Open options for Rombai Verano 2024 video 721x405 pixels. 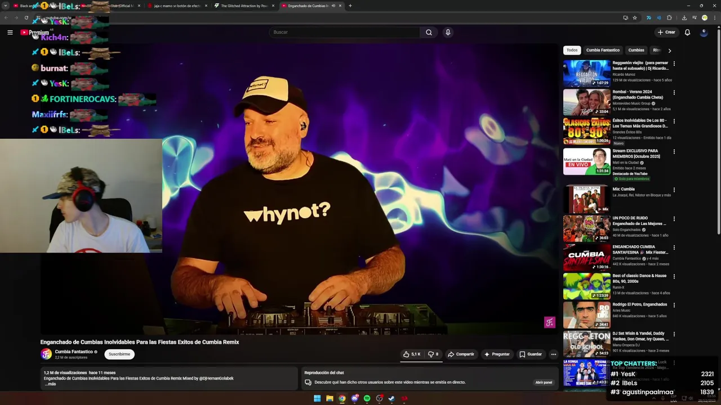[674, 92]
